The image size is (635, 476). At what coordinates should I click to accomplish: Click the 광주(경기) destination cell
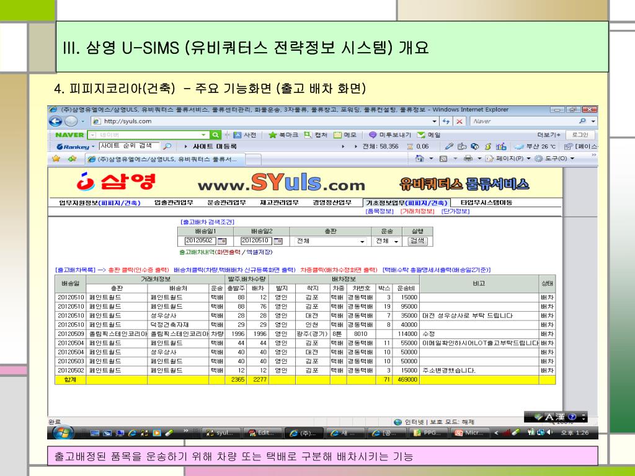[x=313, y=334]
